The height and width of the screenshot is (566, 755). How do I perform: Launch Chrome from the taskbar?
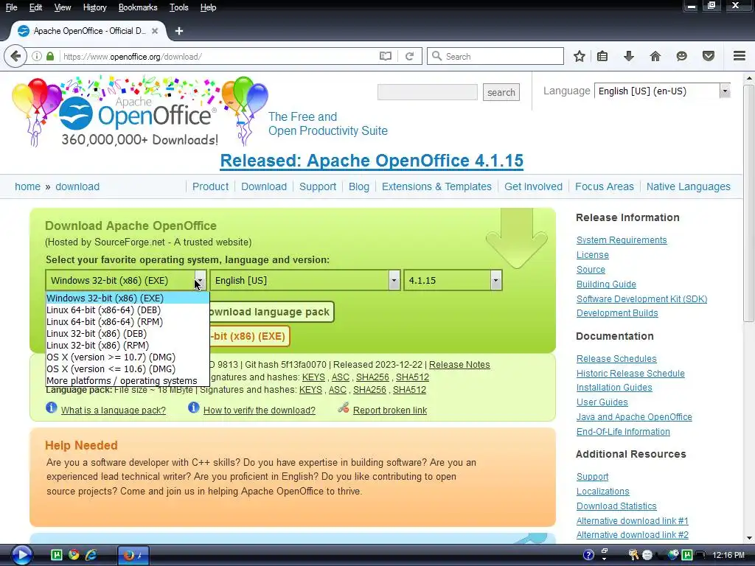(74, 555)
